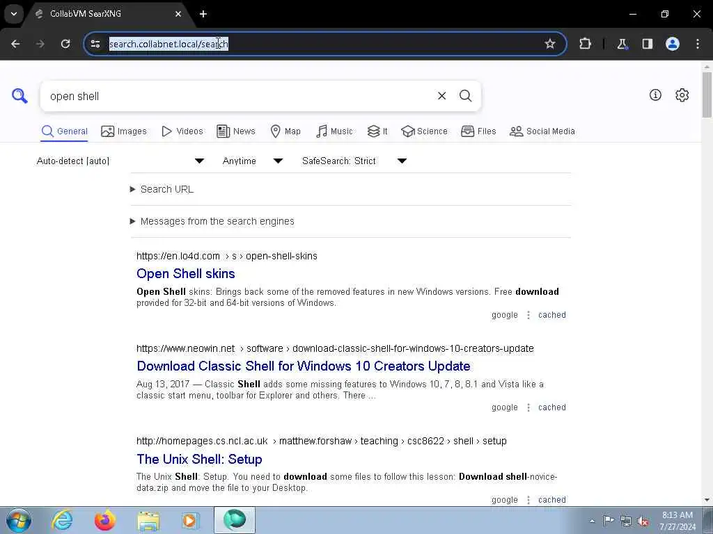Open 'Download Classic Shell for Windows 10' result
This screenshot has width=713, height=534.
(304, 366)
